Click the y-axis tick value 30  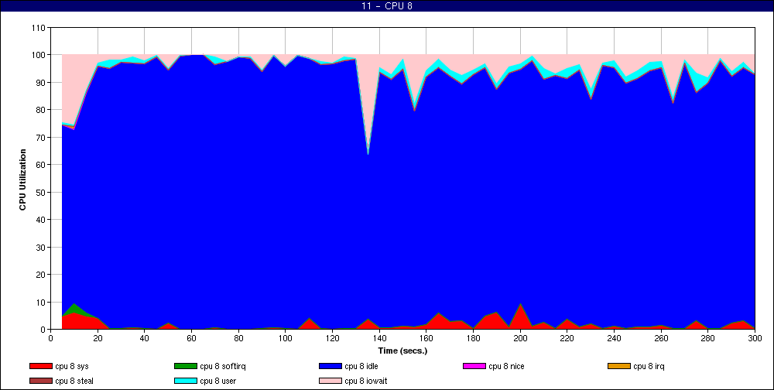point(41,247)
